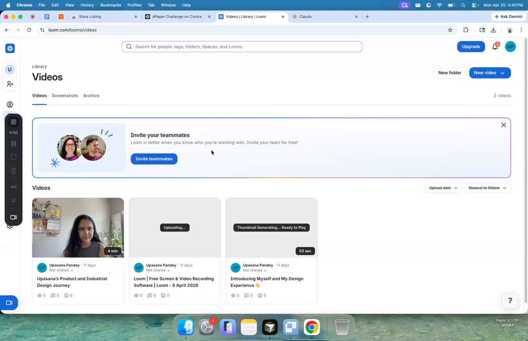View site information icon in address bar
Viewport: 528px width, 341px height.
(x=42, y=30)
